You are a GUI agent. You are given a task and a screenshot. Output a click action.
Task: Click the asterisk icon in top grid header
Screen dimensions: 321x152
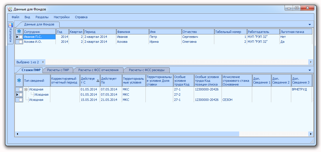point(19,31)
